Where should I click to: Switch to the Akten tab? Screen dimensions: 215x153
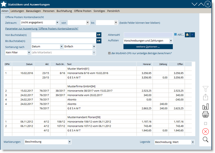(5, 11)
